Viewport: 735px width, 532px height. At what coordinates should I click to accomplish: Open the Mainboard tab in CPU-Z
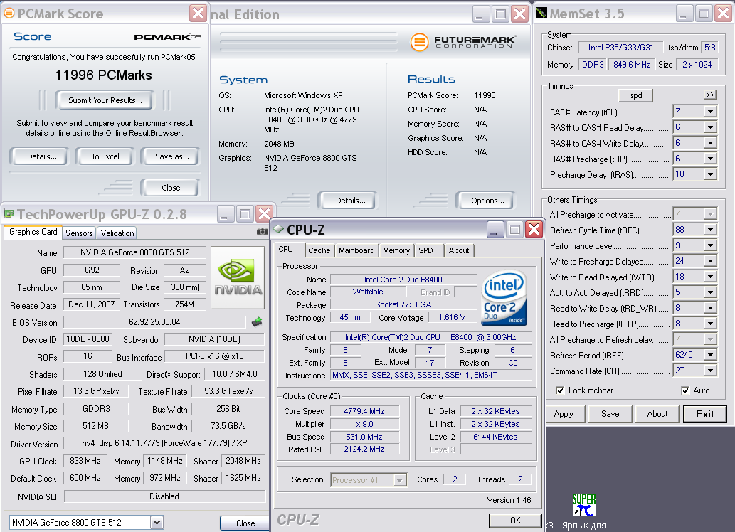click(x=356, y=250)
